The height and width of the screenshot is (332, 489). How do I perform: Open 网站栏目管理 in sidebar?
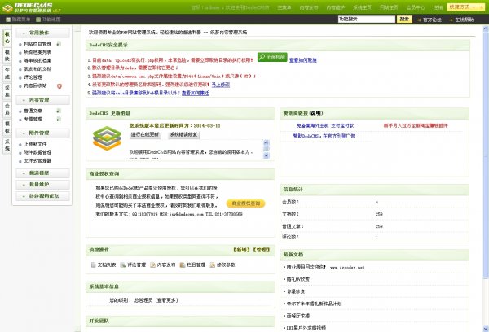pyautogui.click(x=37, y=44)
